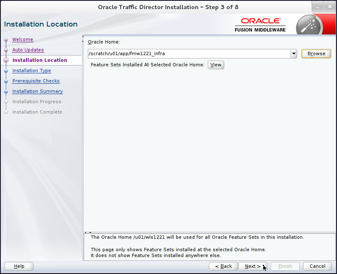337x274 pixels.
Task: Open the Prerequisite Checks step
Action: click(x=36, y=81)
